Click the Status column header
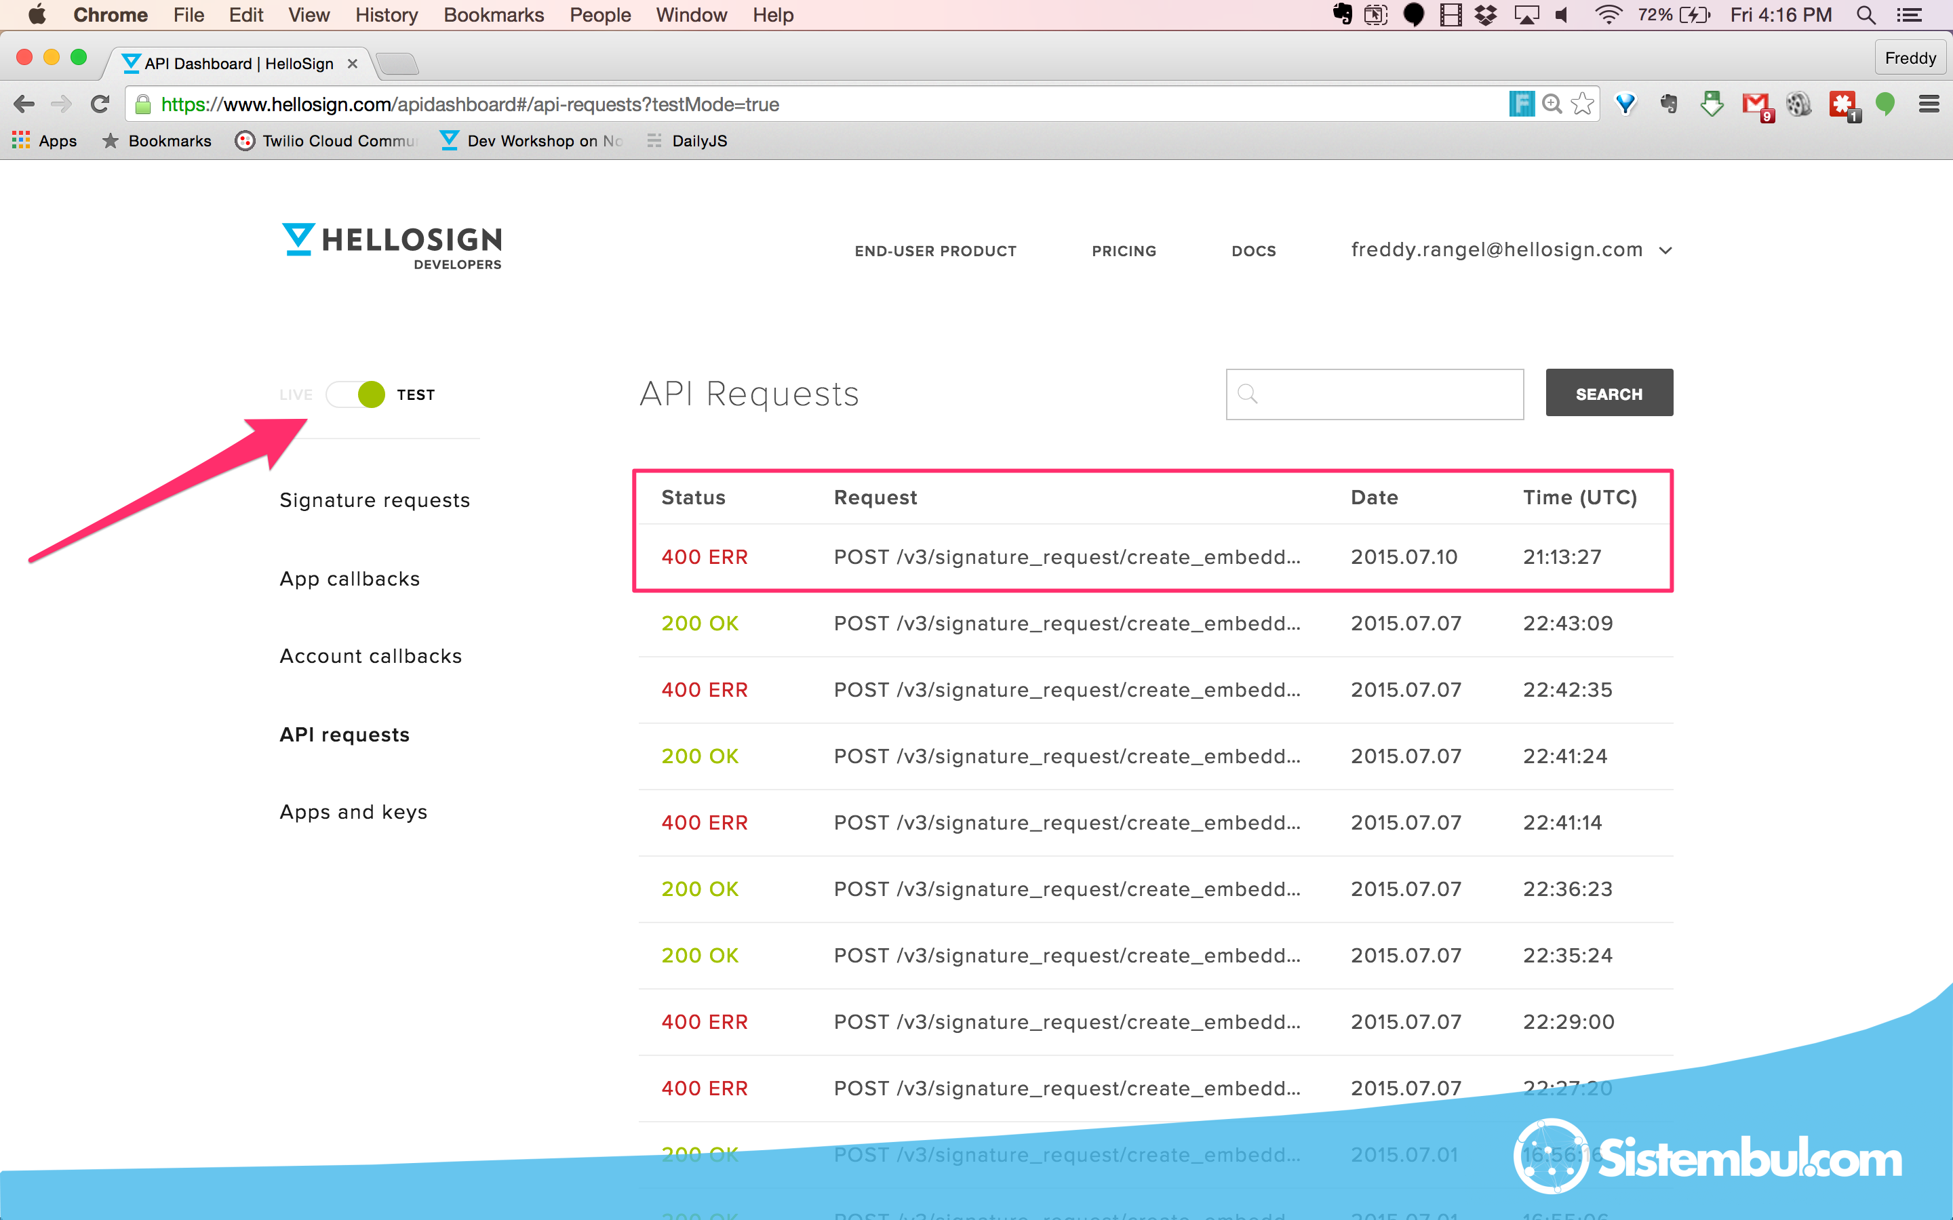The height and width of the screenshot is (1220, 1953). (693, 497)
